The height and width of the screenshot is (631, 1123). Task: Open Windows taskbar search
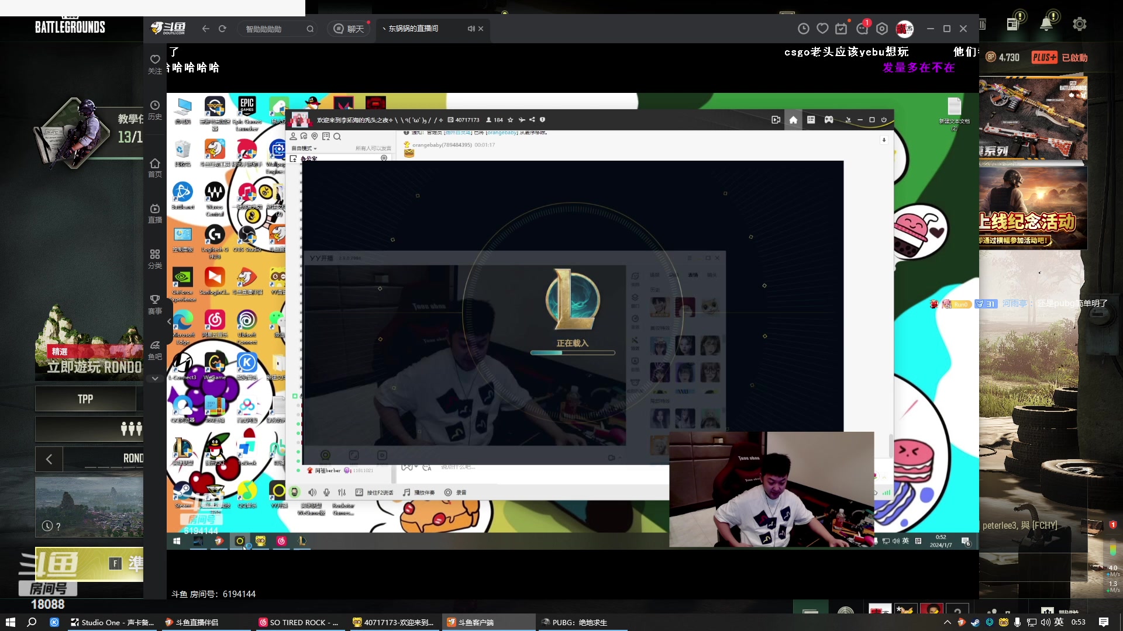point(32,622)
